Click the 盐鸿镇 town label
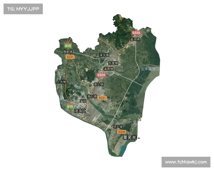Image resolution: width=214 pixels, height=171 pixels. pyautogui.click(x=135, y=40)
